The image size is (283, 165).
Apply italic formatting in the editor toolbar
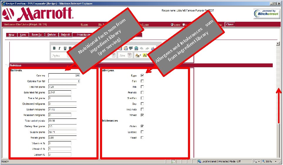tap(59, 48)
